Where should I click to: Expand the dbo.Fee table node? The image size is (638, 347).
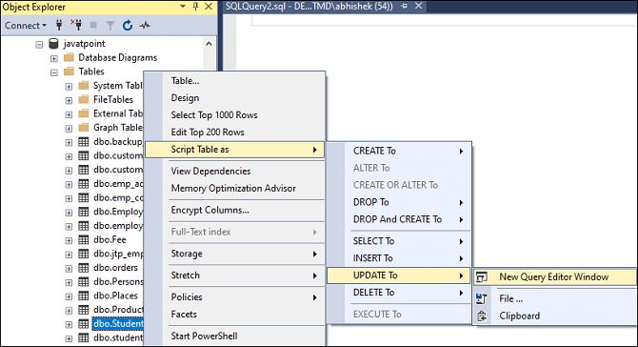click(69, 240)
